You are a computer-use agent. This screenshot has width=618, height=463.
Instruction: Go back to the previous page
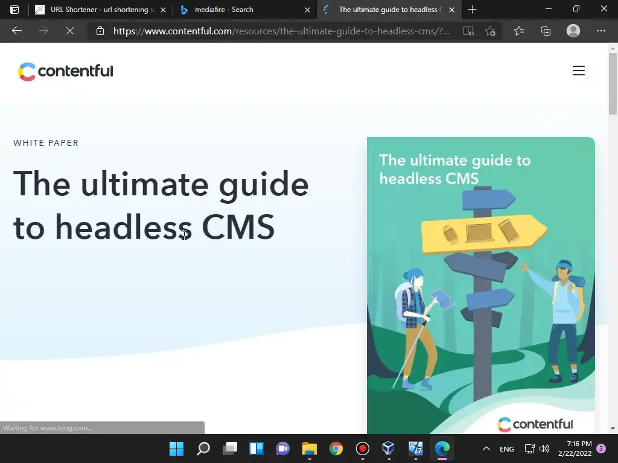[16, 31]
